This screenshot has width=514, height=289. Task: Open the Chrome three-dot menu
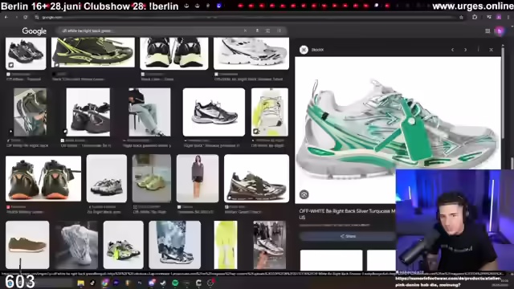pyautogui.click(x=508, y=17)
